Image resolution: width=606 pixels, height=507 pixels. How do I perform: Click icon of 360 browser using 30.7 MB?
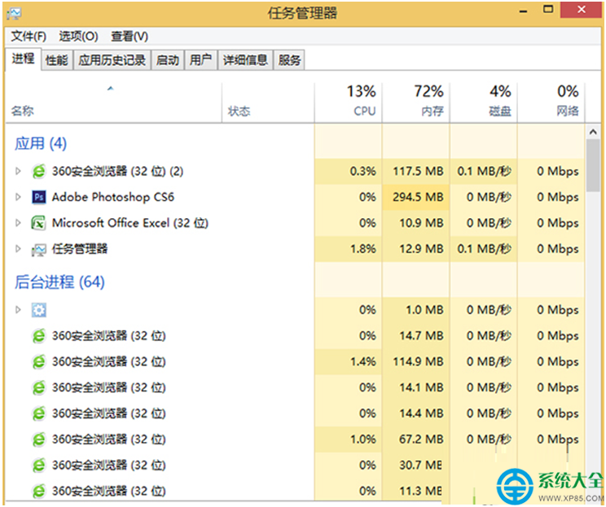pyautogui.click(x=38, y=465)
